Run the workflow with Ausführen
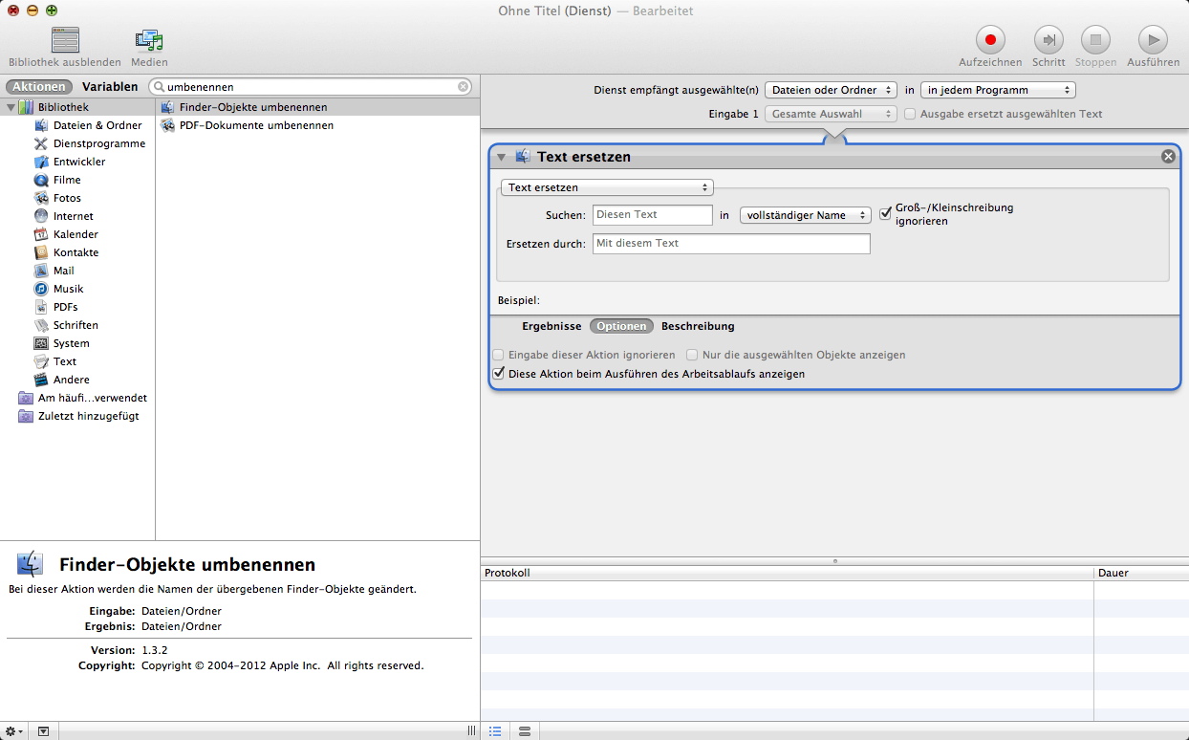The height and width of the screenshot is (740, 1189). 1153,40
